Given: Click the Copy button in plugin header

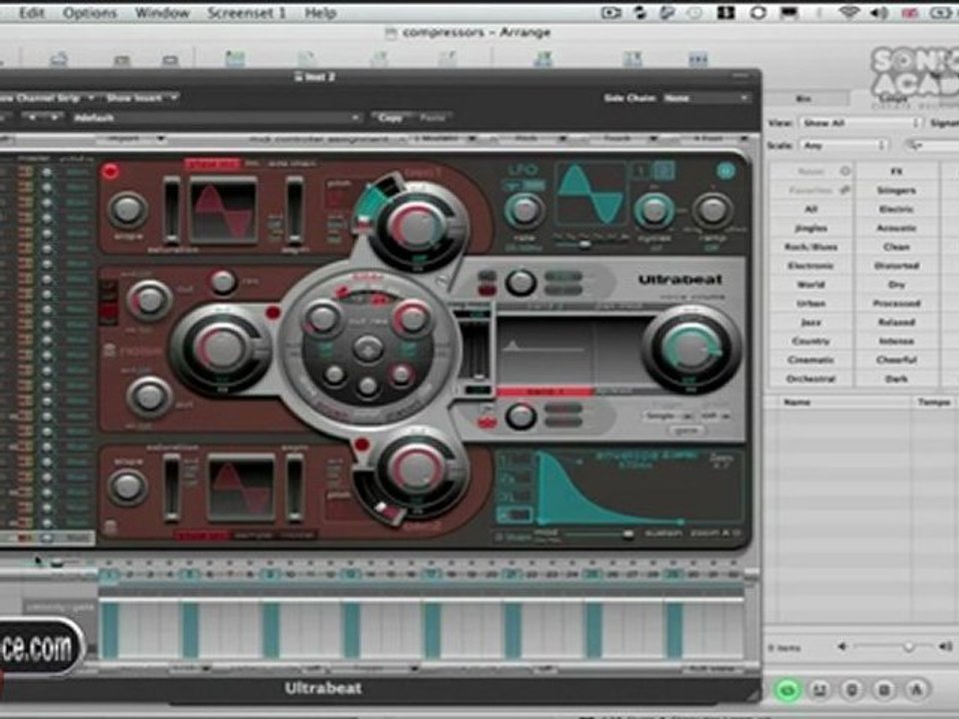Looking at the screenshot, I should 391,118.
